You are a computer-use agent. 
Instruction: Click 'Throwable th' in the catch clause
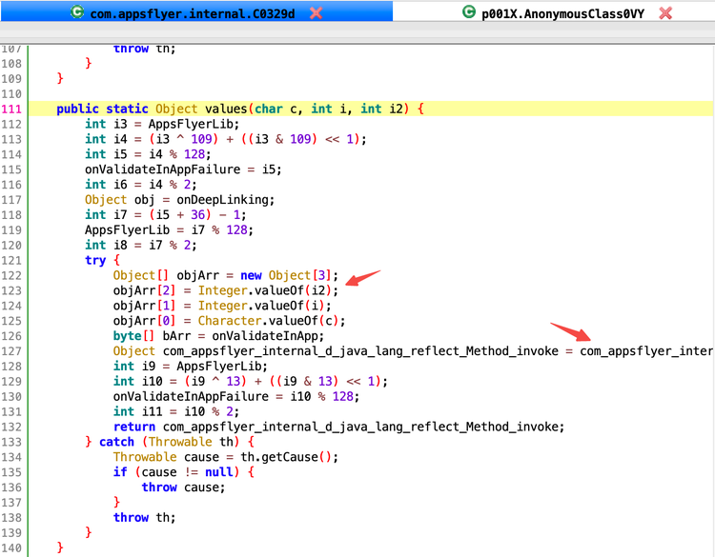[191, 442]
